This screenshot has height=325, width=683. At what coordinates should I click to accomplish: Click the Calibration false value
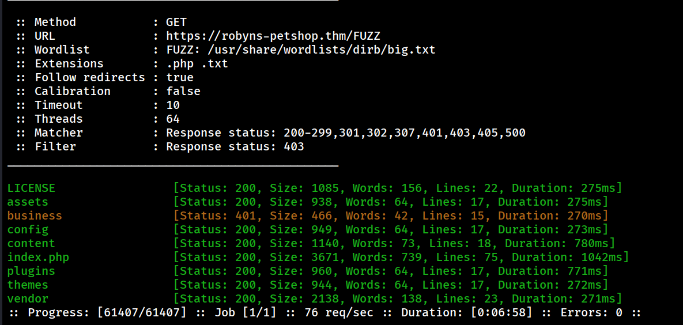click(183, 91)
